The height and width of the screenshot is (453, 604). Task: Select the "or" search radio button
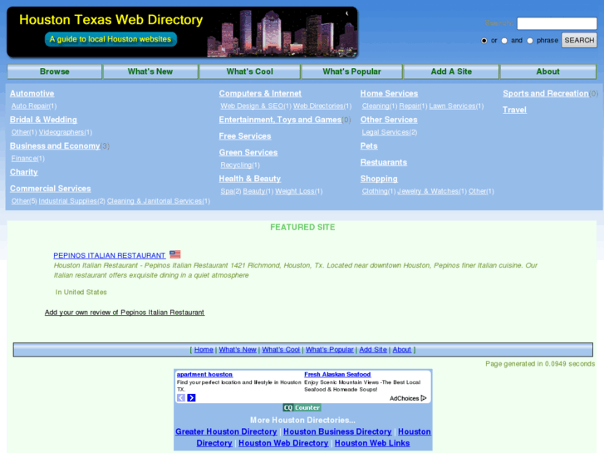[x=484, y=41]
